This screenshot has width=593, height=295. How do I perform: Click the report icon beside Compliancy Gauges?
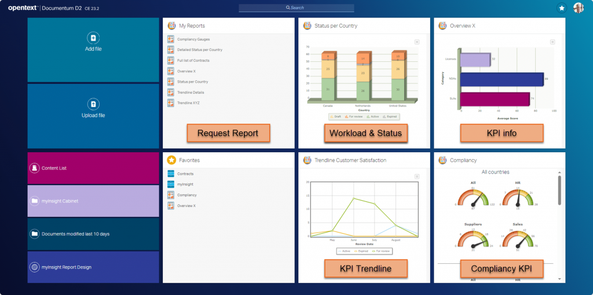(x=171, y=39)
